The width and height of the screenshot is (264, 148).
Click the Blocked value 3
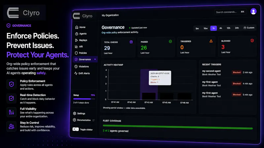point(223,47)
